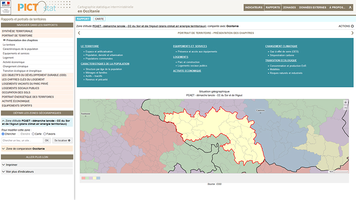Zoom out on the map with minus
Screen dimensions: 356x200
[345, 108]
